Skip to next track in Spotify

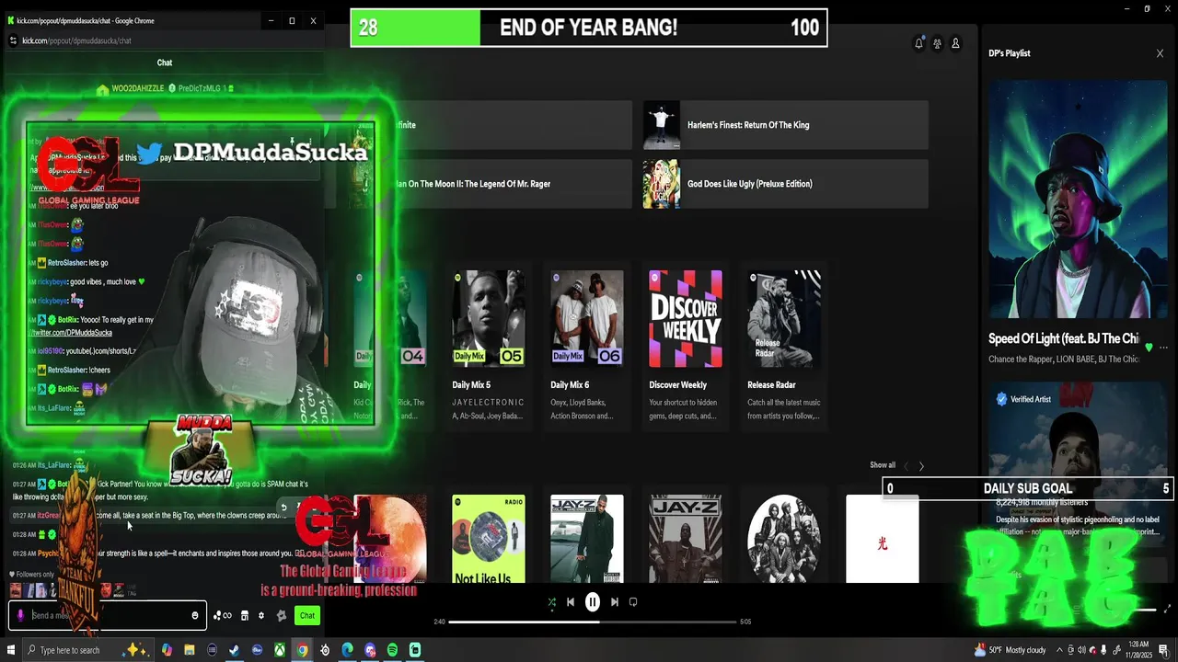point(615,602)
